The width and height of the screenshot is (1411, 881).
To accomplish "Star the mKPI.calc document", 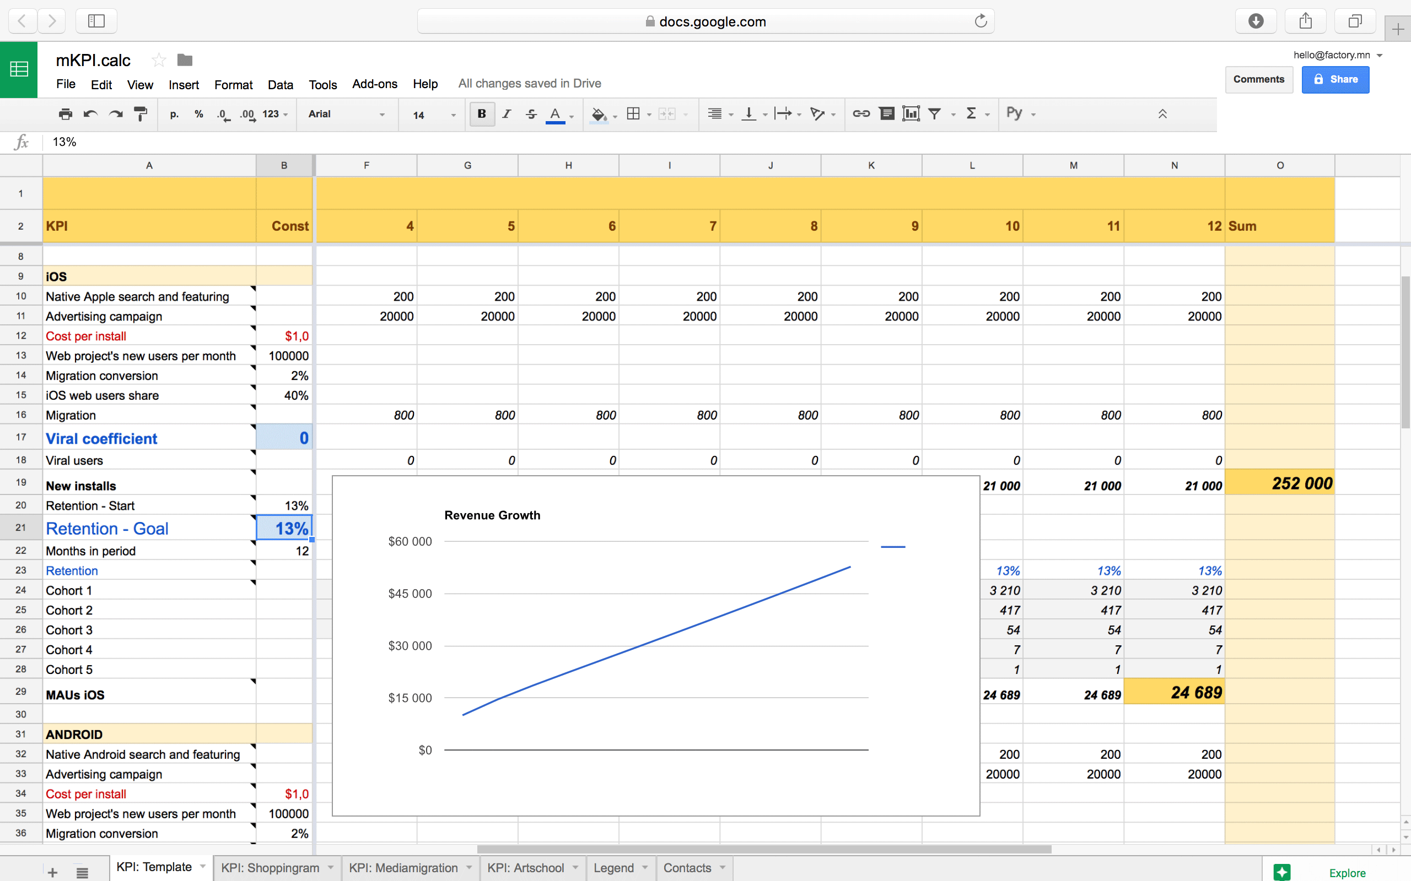I will pyautogui.click(x=159, y=60).
